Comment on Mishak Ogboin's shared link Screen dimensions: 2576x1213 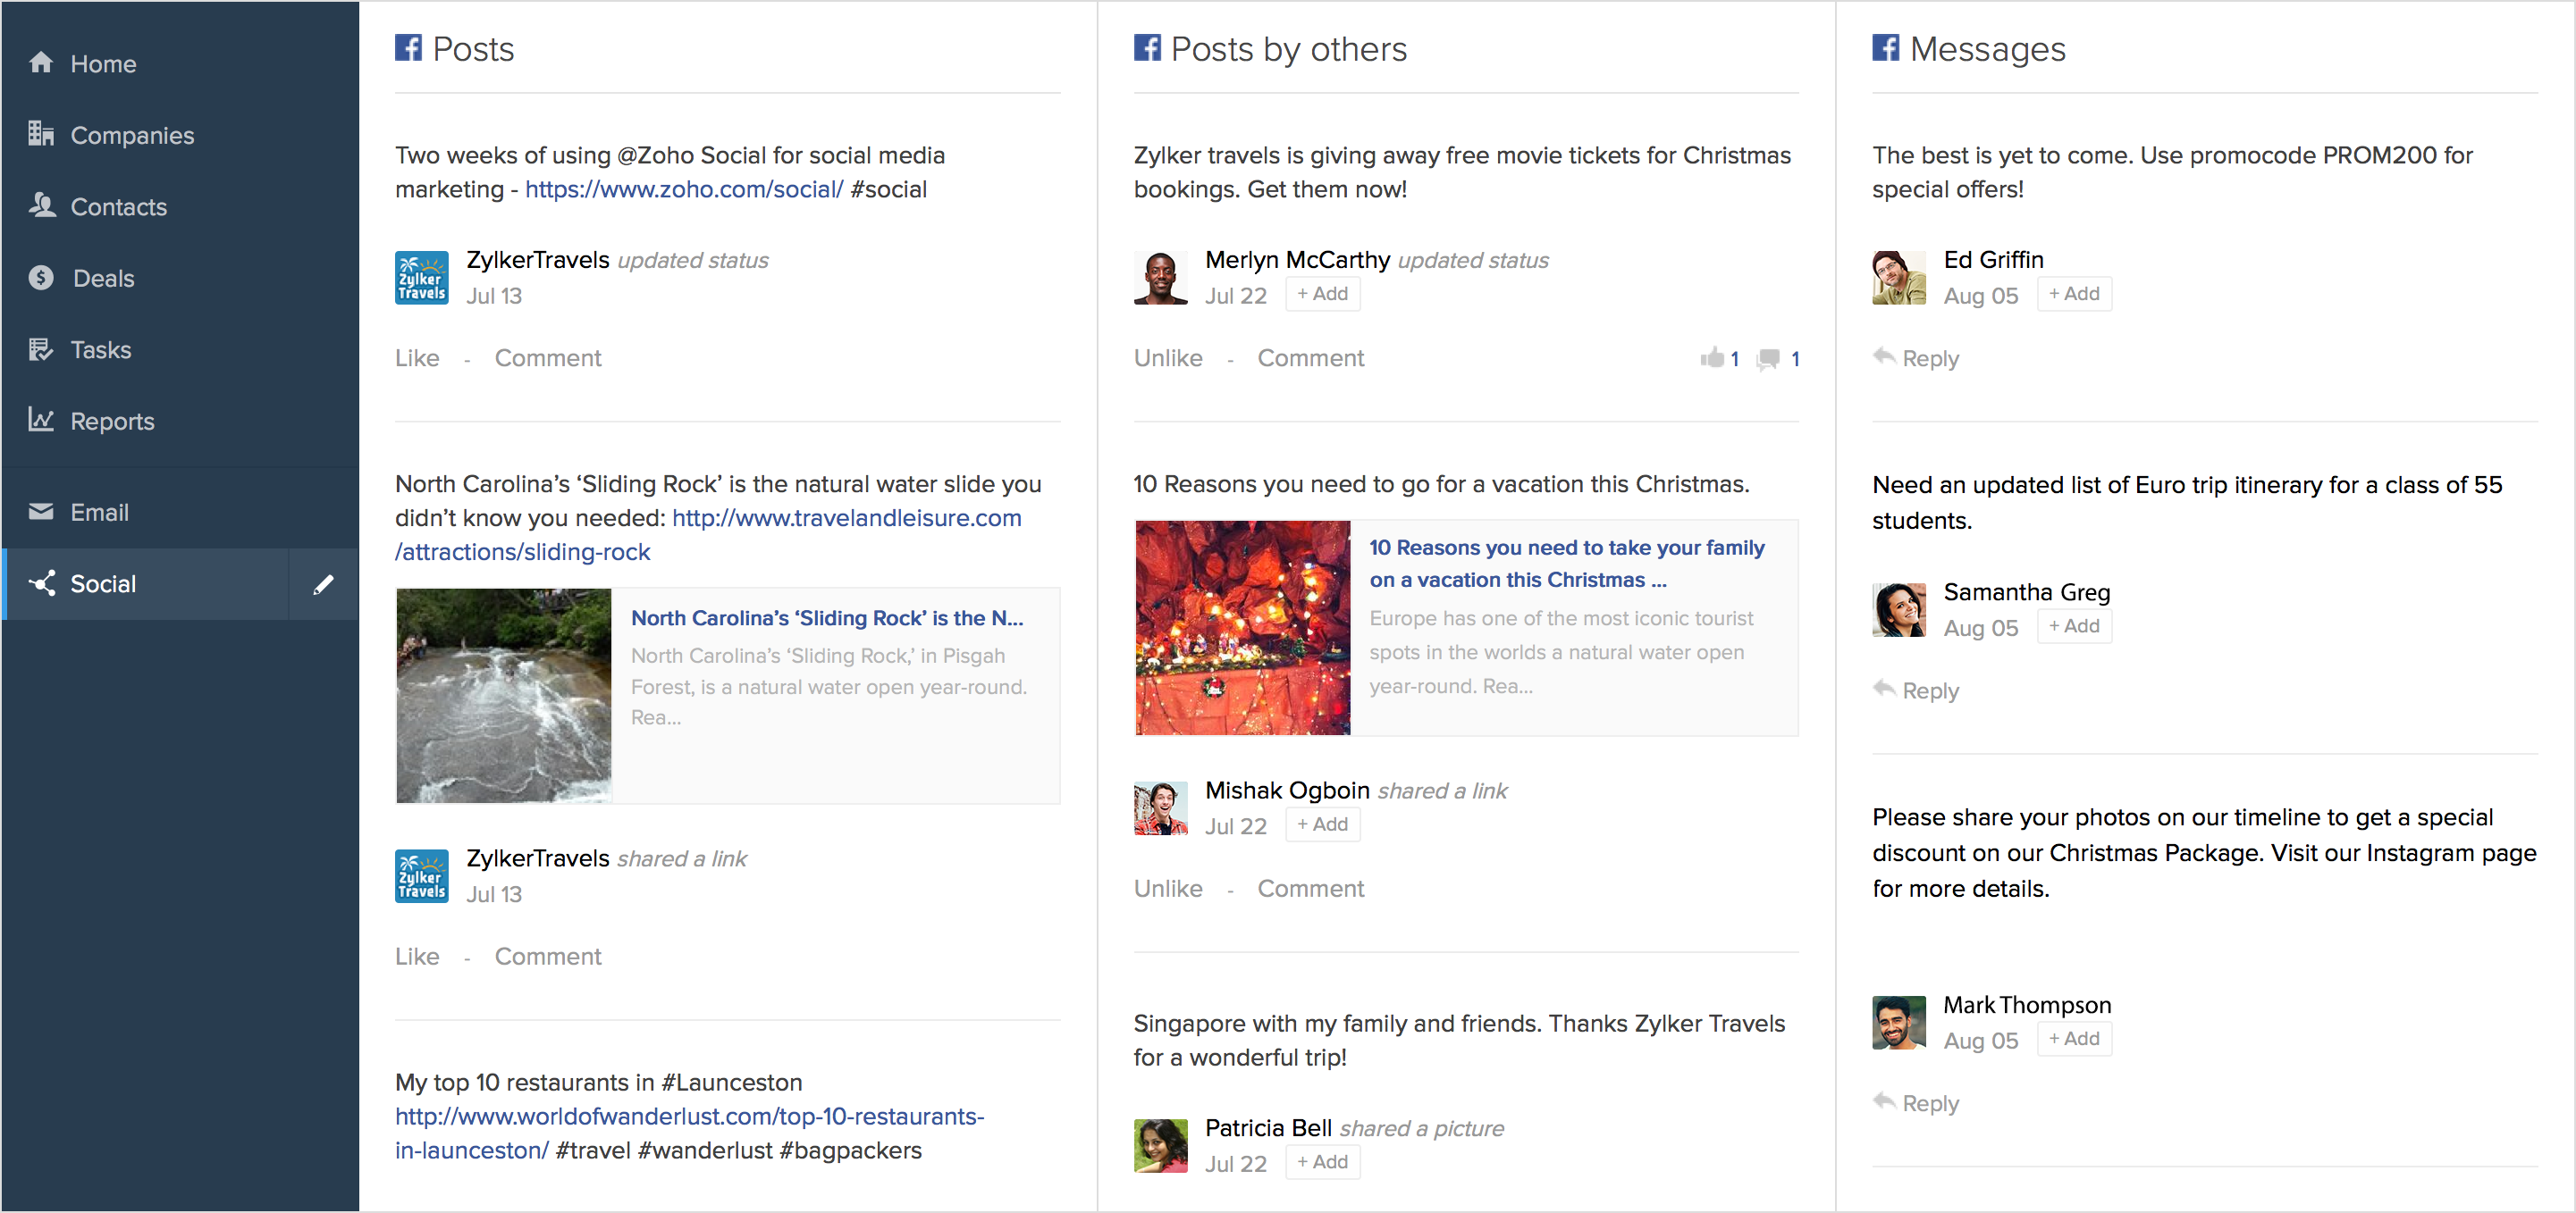1310,888
